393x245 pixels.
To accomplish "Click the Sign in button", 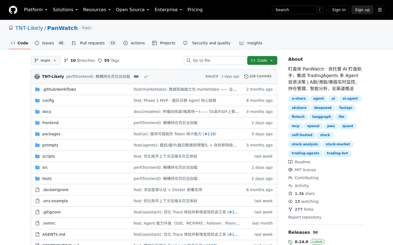I will (339, 10).
